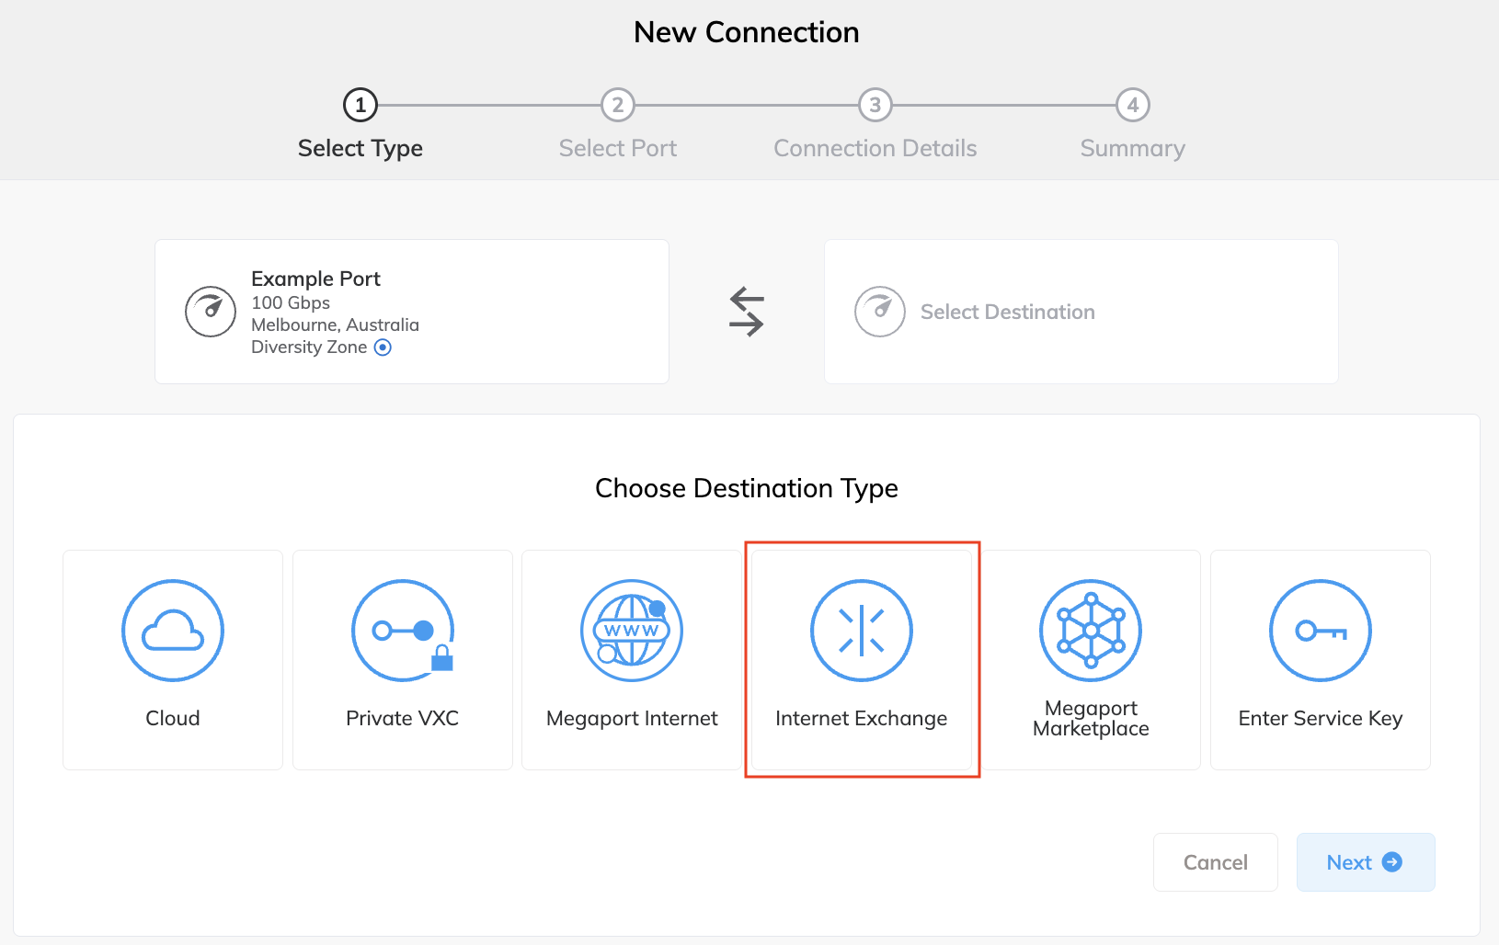Select the Megaport Marketplace network icon
The width and height of the screenshot is (1499, 945).
point(1091,631)
